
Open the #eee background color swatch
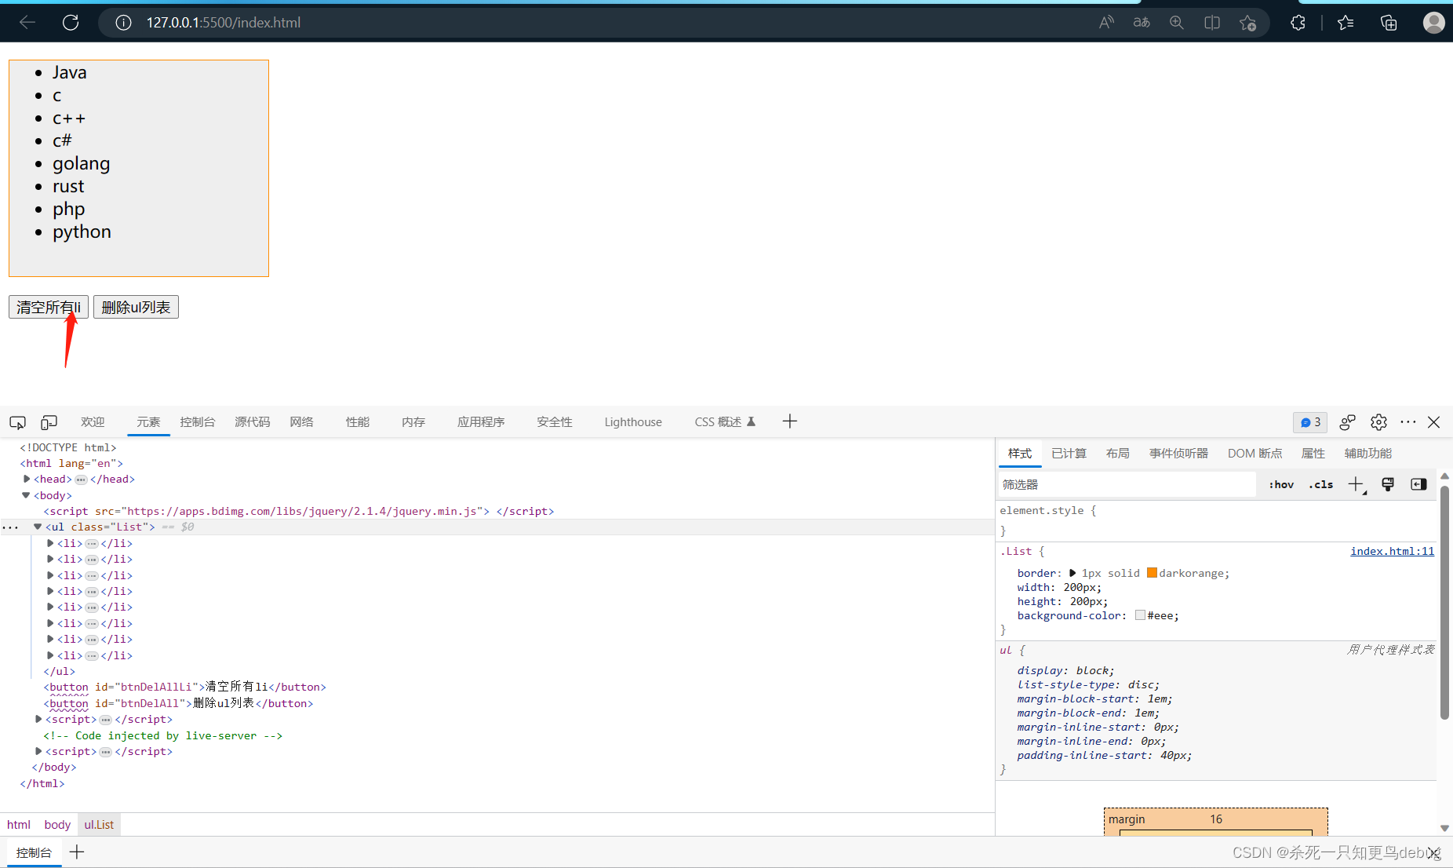coord(1140,615)
